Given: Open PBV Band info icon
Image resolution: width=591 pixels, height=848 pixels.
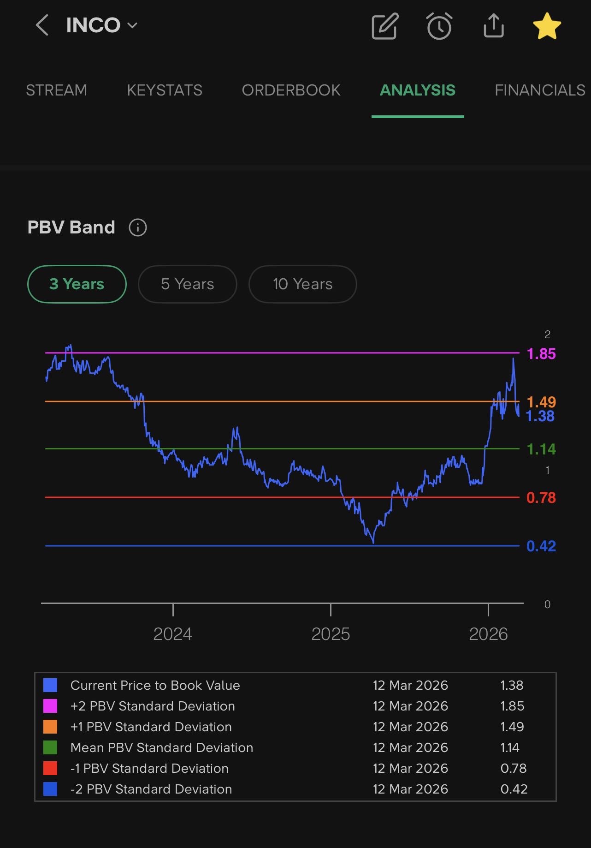Looking at the screenshot, I should coord(138,227).
